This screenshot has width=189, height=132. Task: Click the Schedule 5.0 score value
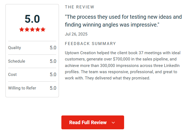tap(53, 61)
